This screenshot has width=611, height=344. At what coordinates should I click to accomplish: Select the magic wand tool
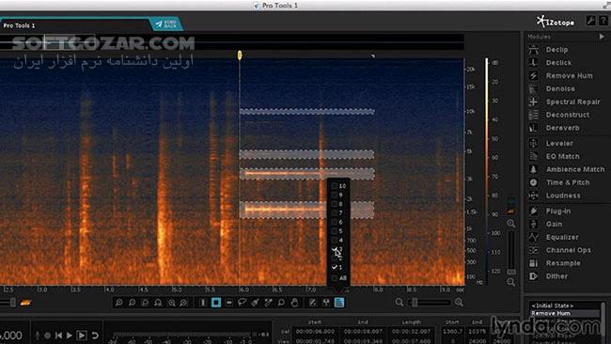coord(269,303)
